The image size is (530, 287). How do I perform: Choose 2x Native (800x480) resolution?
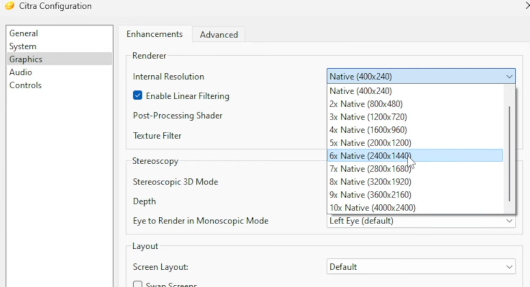pyautogui.click(x=415, y=104)
